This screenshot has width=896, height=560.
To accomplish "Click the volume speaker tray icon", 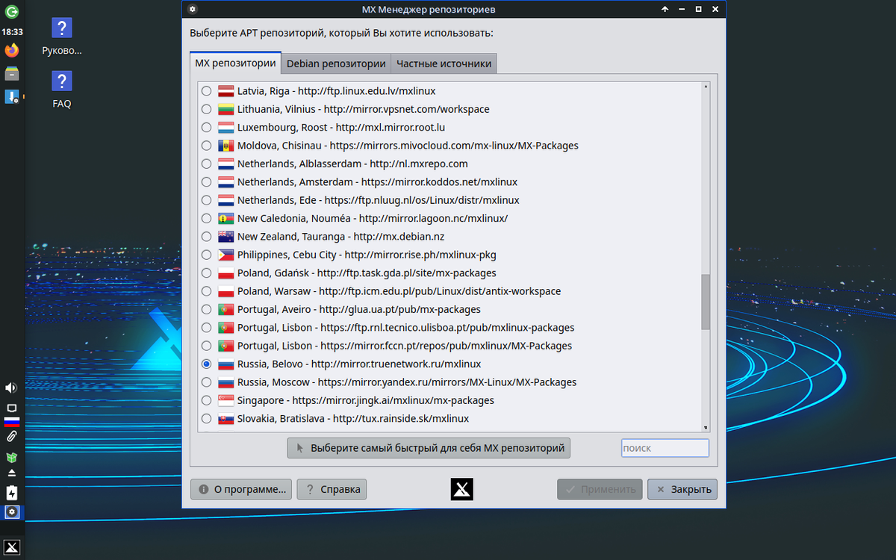I will click(x=12, y=388).
